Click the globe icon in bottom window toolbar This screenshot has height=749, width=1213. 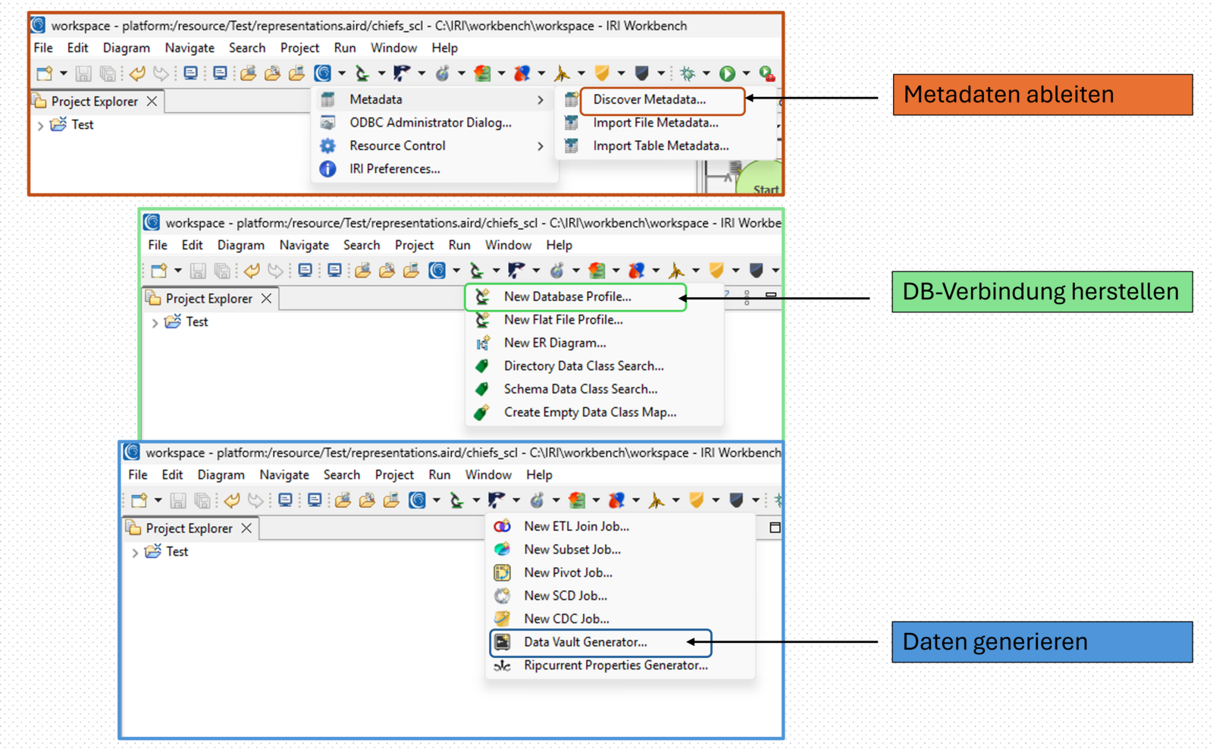(x=537, y=500)
